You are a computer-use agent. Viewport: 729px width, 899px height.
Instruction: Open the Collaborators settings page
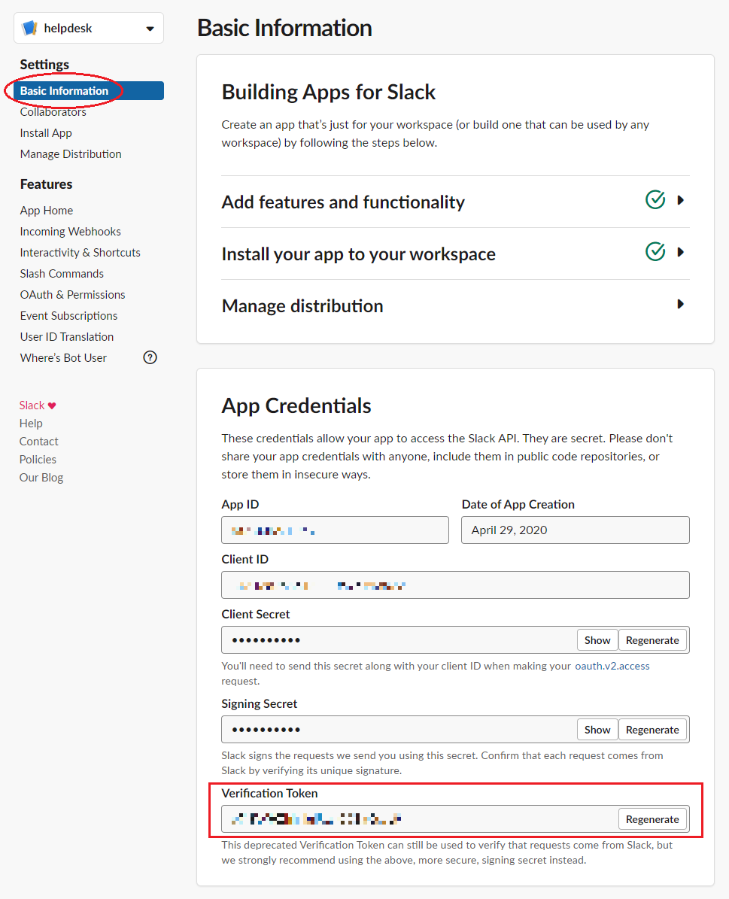coord(53,112)
